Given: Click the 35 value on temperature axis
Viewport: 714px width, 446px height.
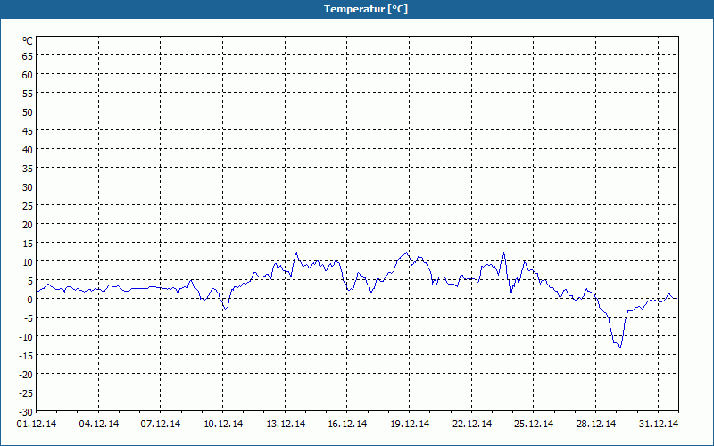Looking at the screenshot, I should [x=28, y=169].
